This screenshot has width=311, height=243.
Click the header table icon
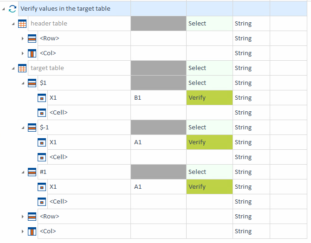coord(22,24)
